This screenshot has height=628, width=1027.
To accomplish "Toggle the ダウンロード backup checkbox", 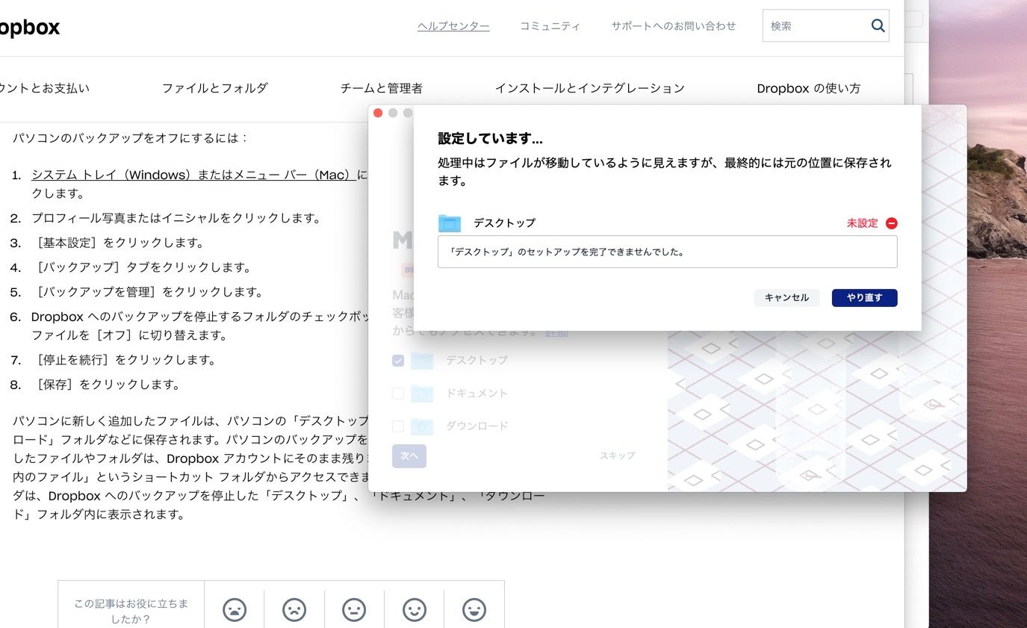I will click(398, 426).
